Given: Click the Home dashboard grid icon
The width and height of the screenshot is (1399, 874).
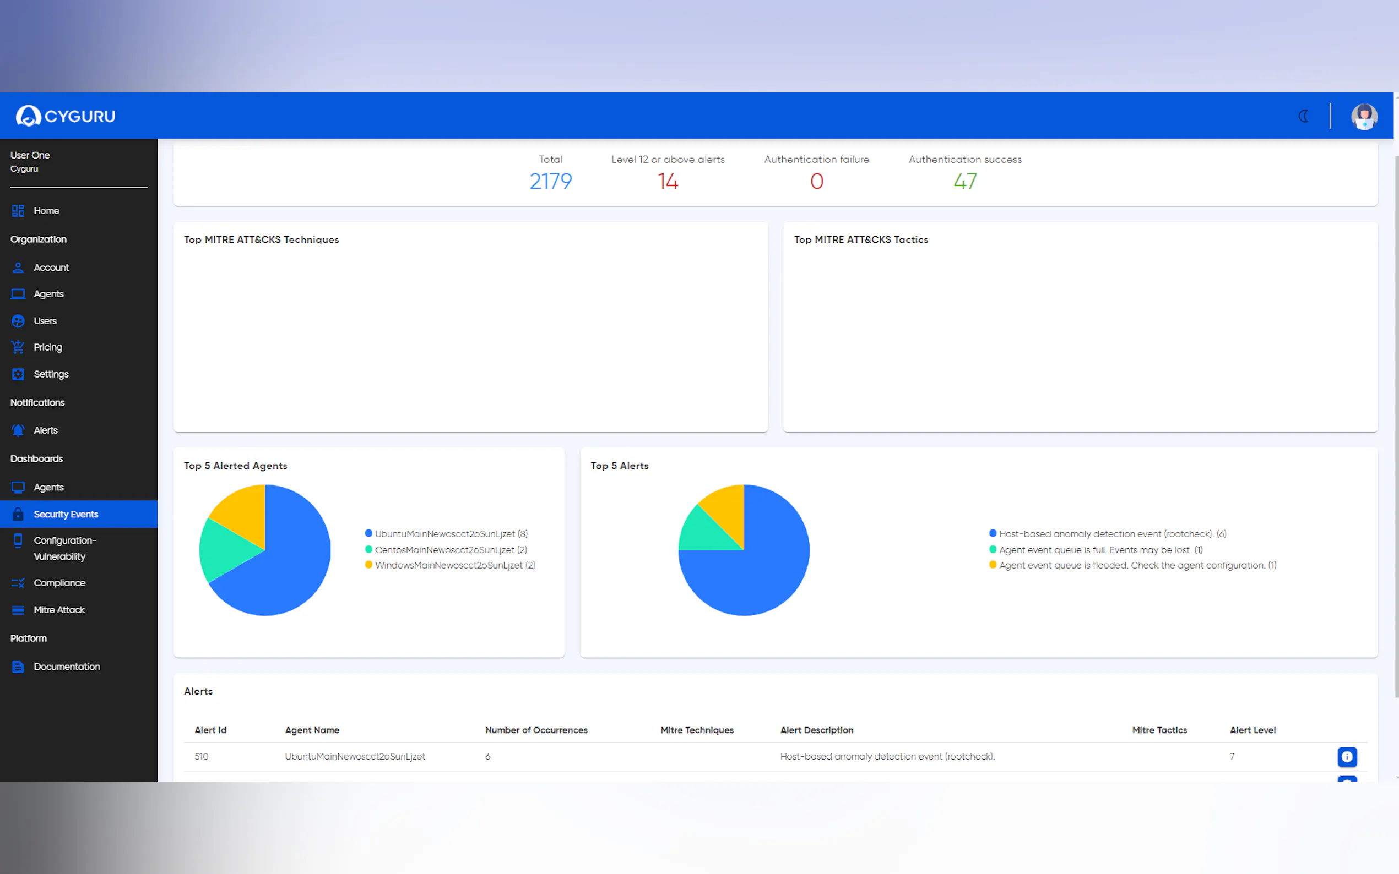Looking at the screenshot, I should (18, 211).
